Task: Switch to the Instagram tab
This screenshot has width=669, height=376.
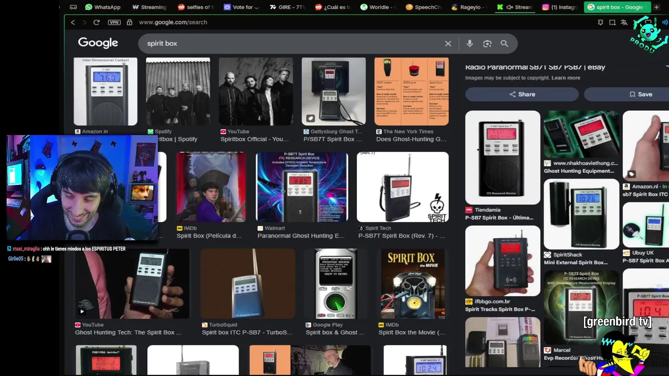Action: [560, 7]
